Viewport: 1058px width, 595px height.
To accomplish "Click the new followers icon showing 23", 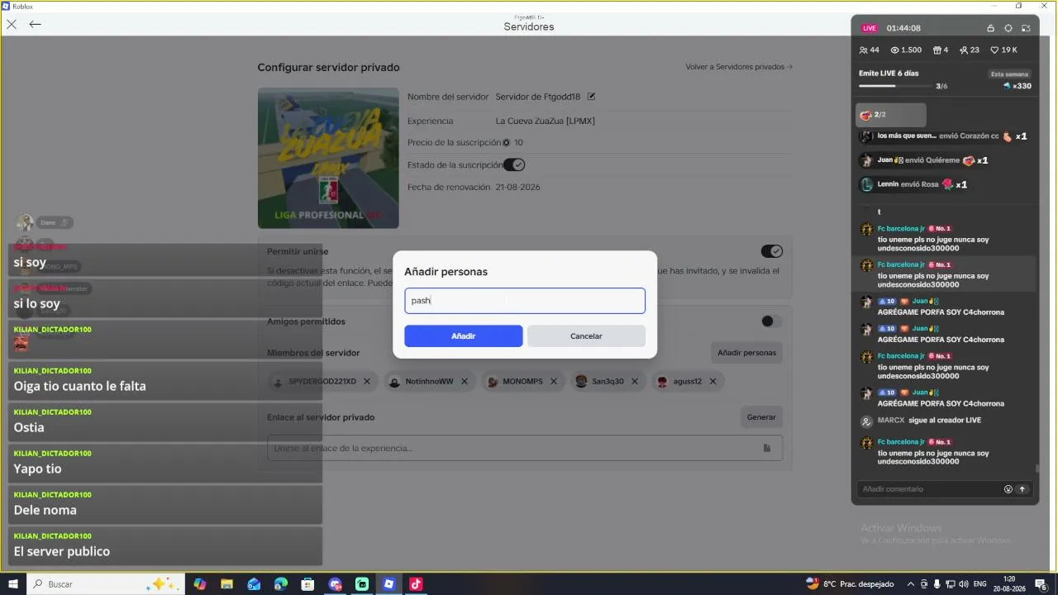I will point(964,50).
